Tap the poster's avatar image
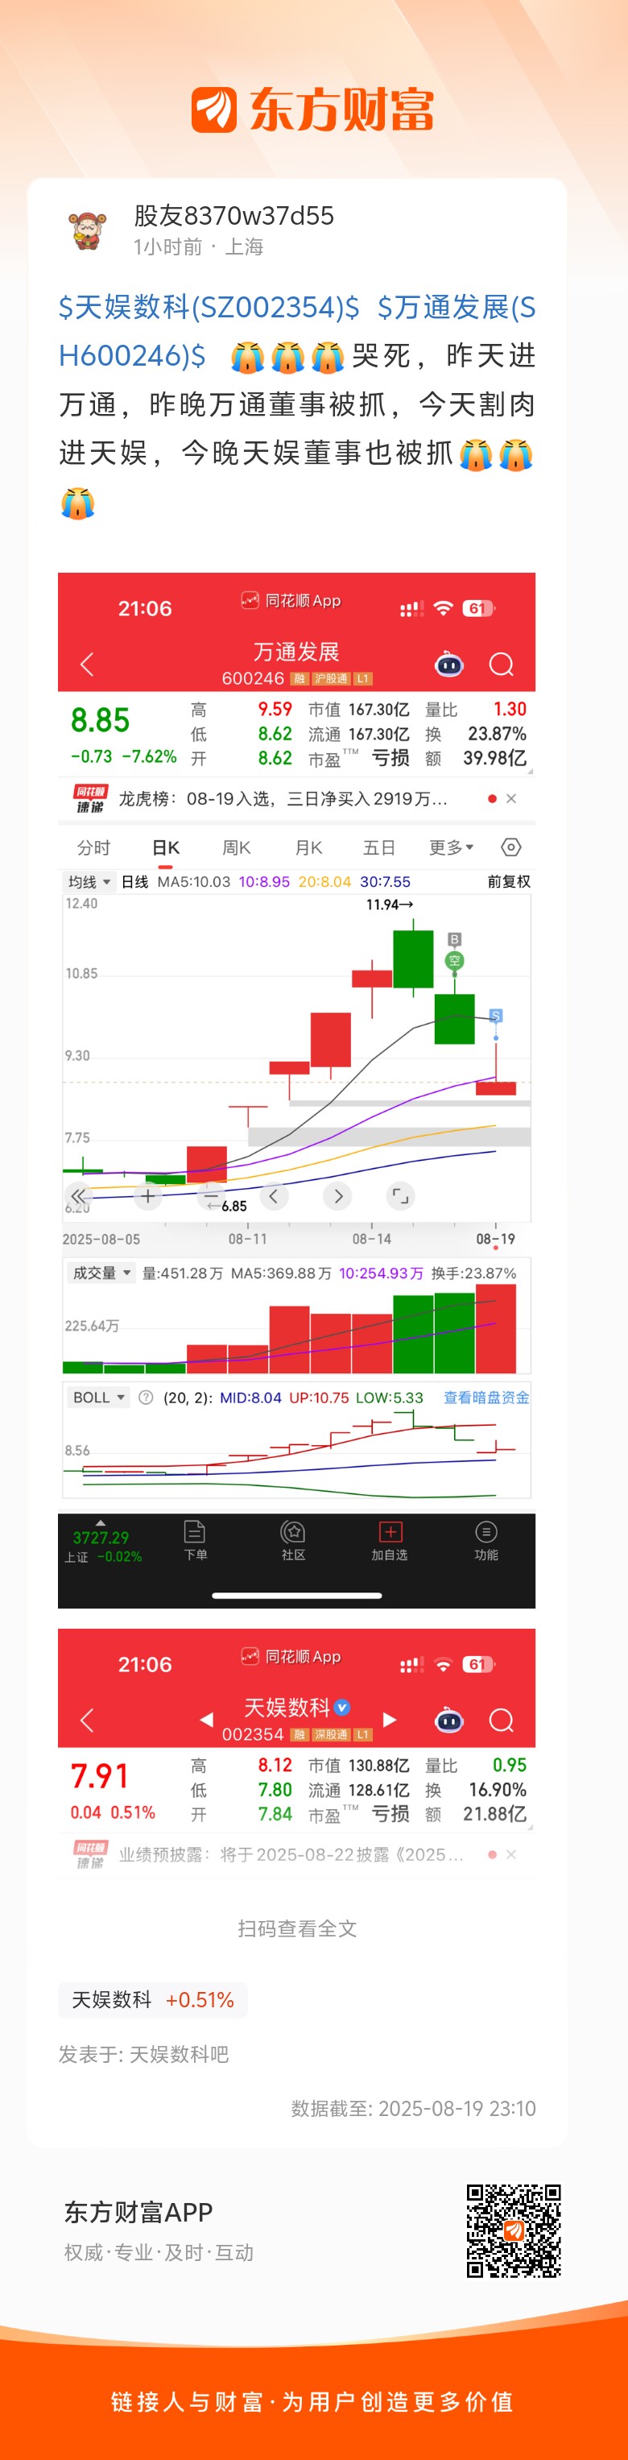Screen dimensions: 628x2460 [x=88, y=230]
